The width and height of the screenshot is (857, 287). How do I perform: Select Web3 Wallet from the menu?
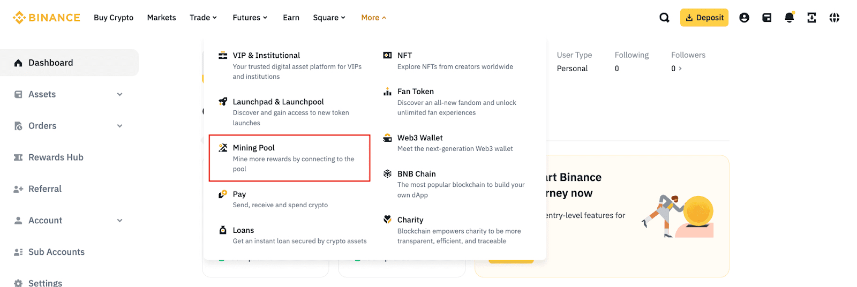[420, 138]
